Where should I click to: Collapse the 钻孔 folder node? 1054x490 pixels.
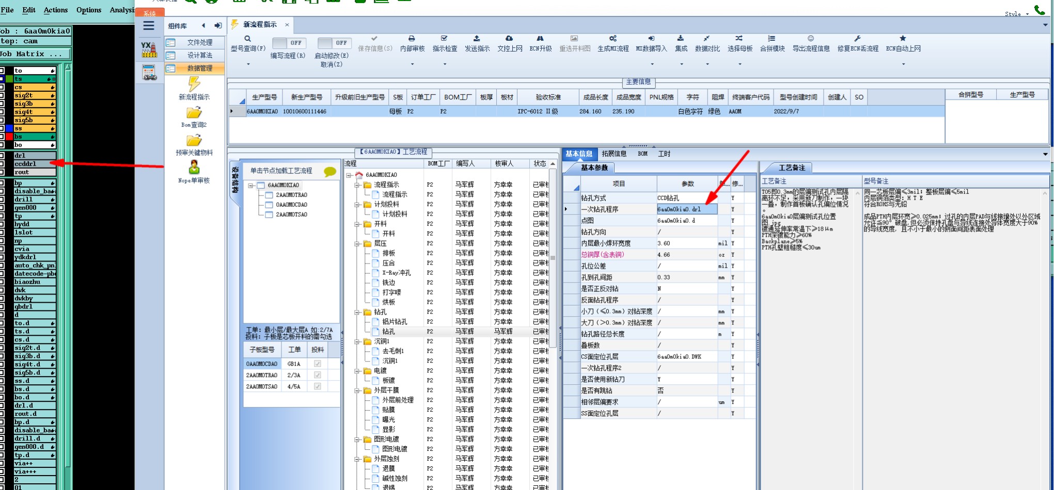click(357, 312)
